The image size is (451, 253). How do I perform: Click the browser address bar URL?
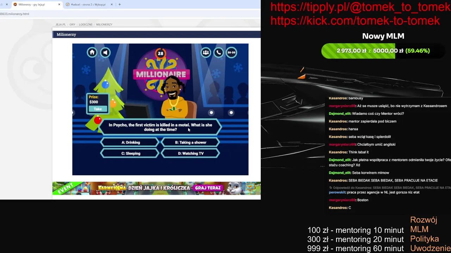[14, 14]
